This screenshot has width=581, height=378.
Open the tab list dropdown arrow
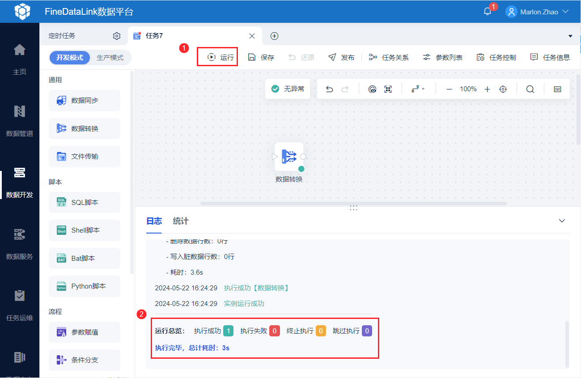570,36
